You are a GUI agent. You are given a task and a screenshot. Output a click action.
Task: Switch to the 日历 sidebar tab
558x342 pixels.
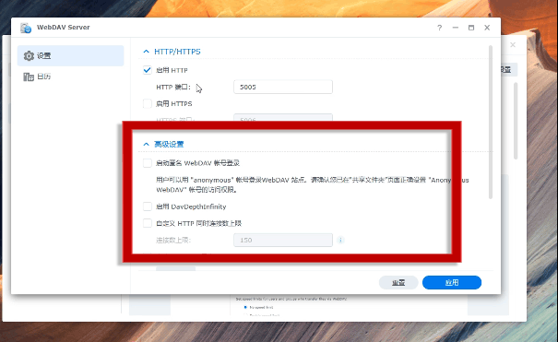(x=70, y=77)
